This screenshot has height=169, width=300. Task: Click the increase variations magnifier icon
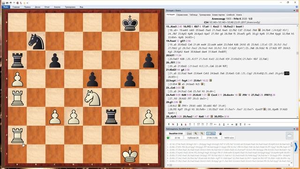[x=202, y=133]
